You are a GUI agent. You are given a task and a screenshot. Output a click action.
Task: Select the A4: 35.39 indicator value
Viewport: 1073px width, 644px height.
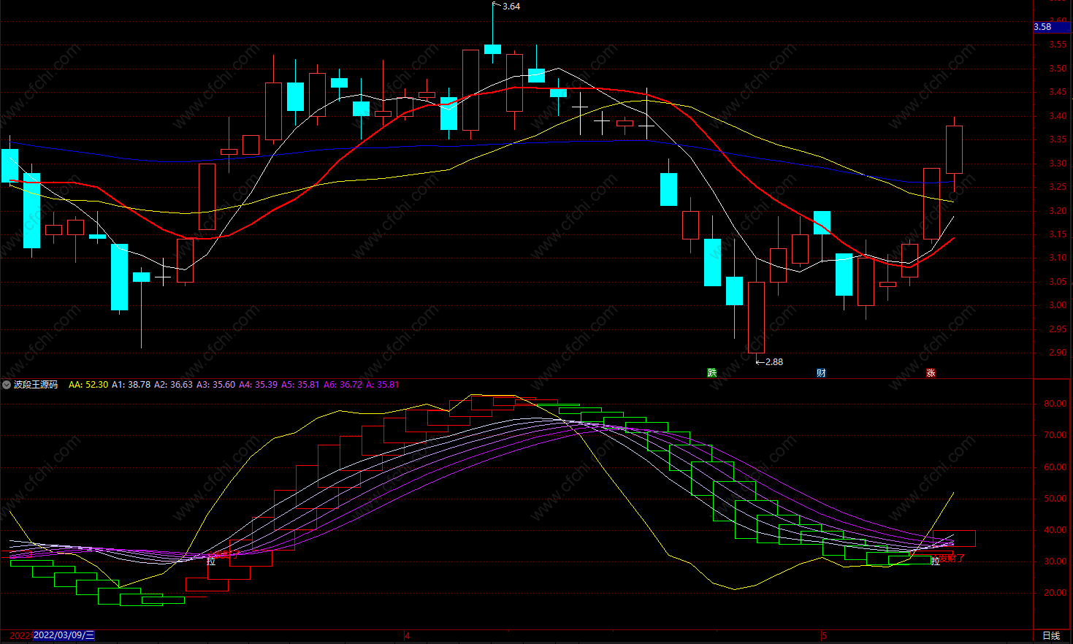click(258, 385)
